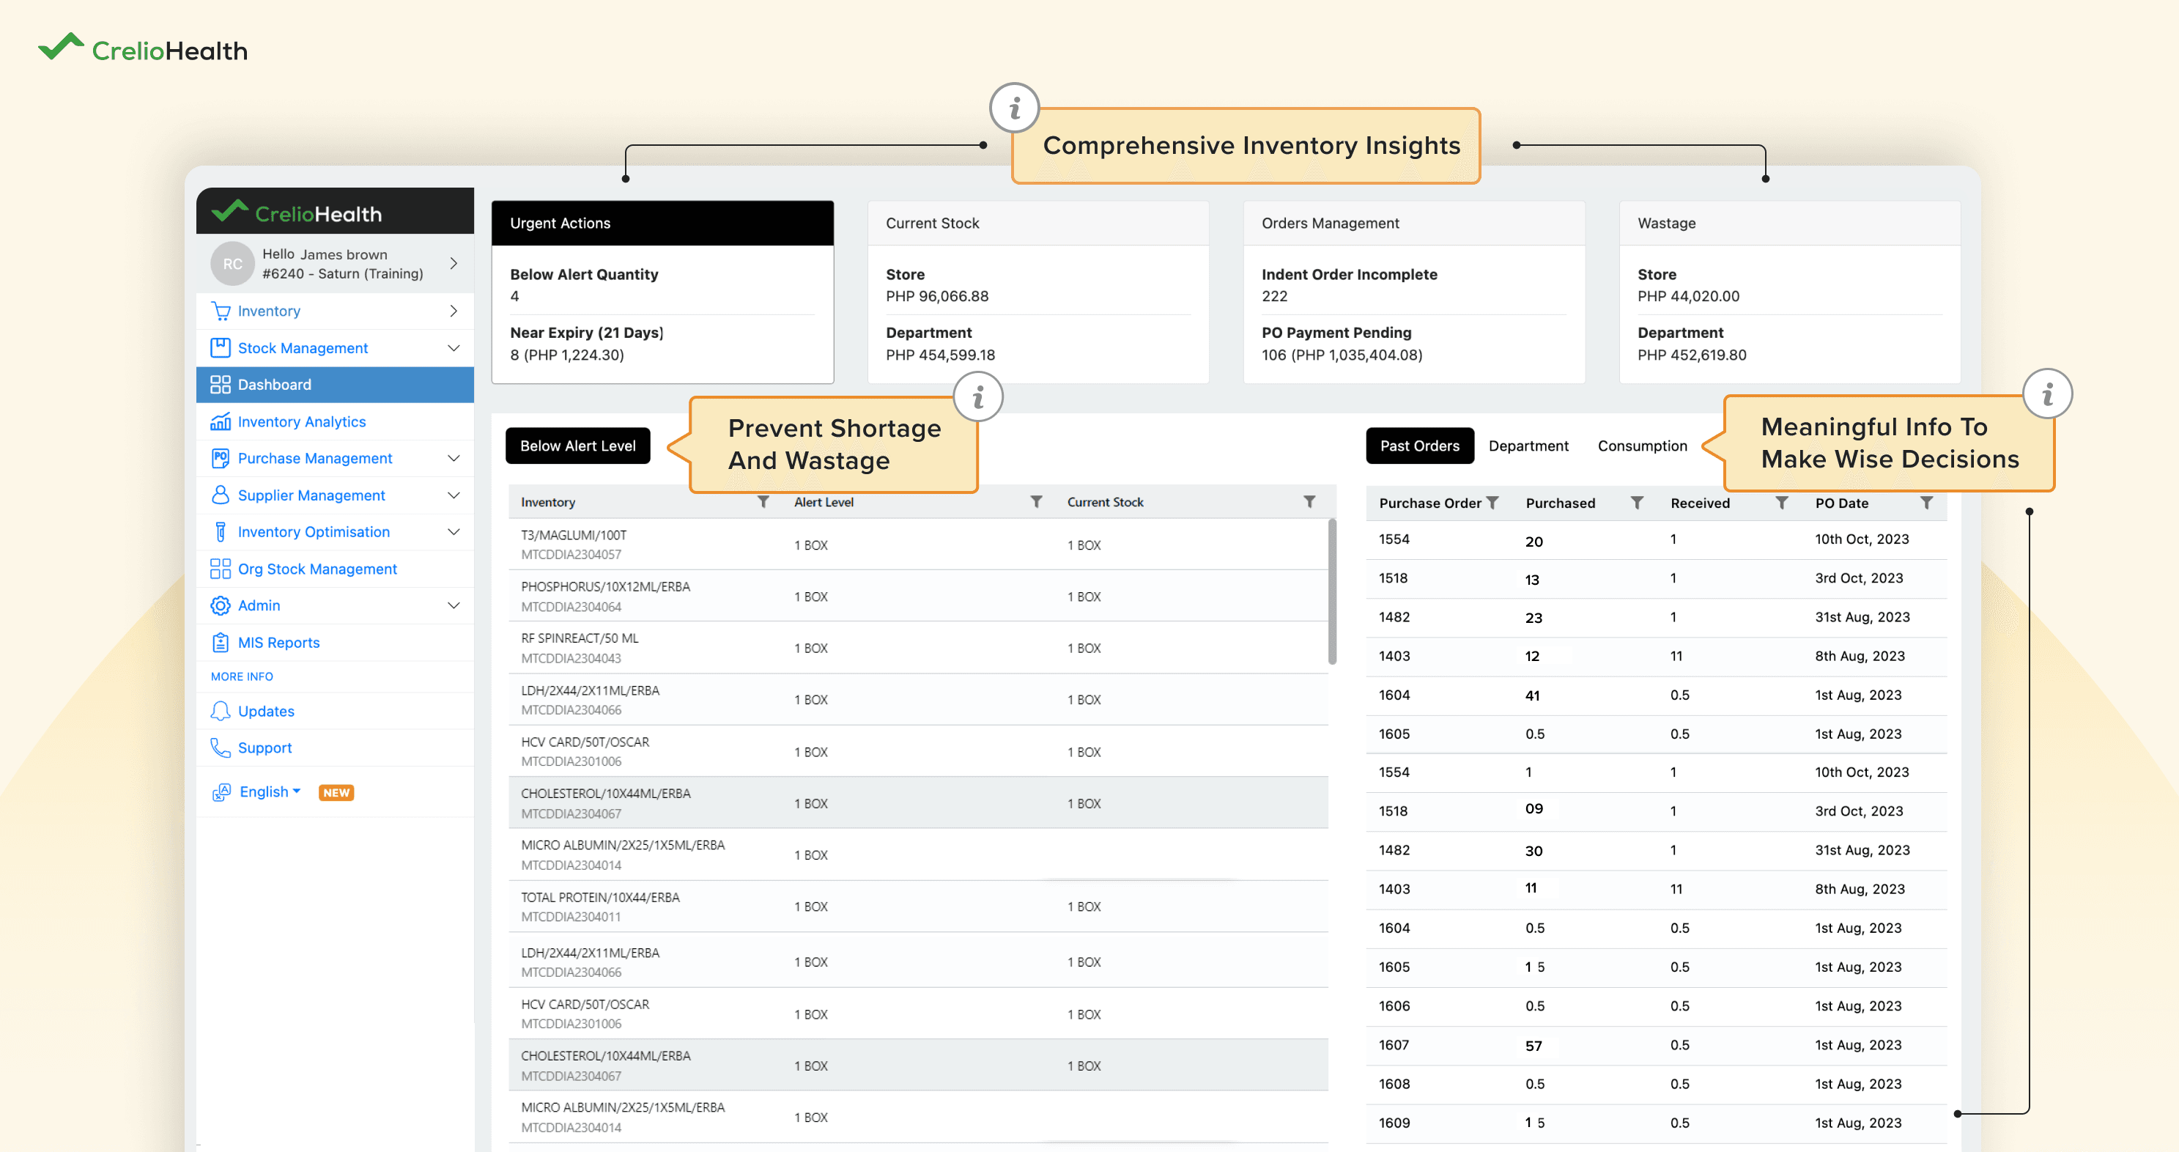This screenshot has height=1152, width=2179.
Task: Click info icon above Comprehensive Inventory Insights
Action: [1013, 108]
